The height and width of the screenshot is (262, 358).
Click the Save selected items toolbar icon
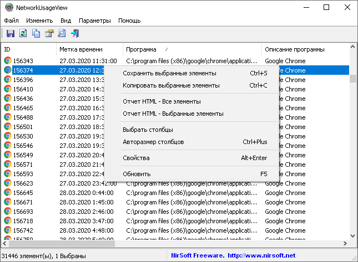(11, 33)
